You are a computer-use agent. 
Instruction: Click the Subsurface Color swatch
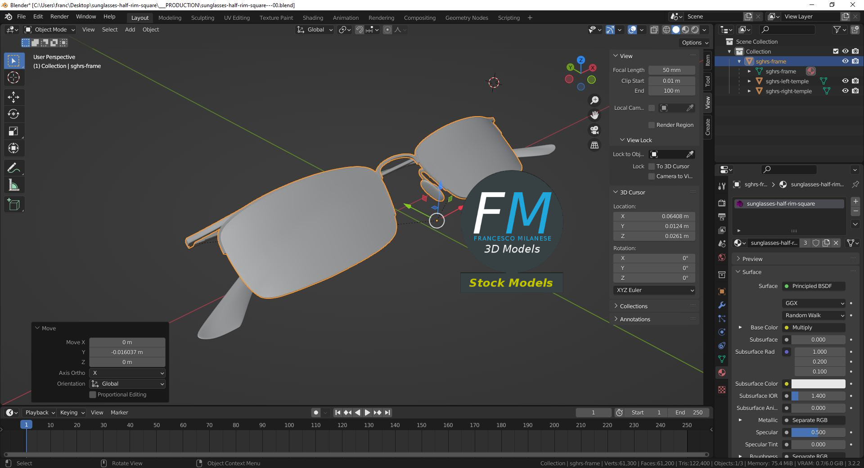click(818, 384)
